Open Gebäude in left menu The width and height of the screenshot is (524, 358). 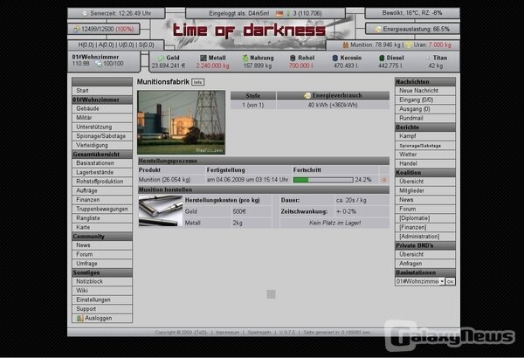tap(102, 108)
